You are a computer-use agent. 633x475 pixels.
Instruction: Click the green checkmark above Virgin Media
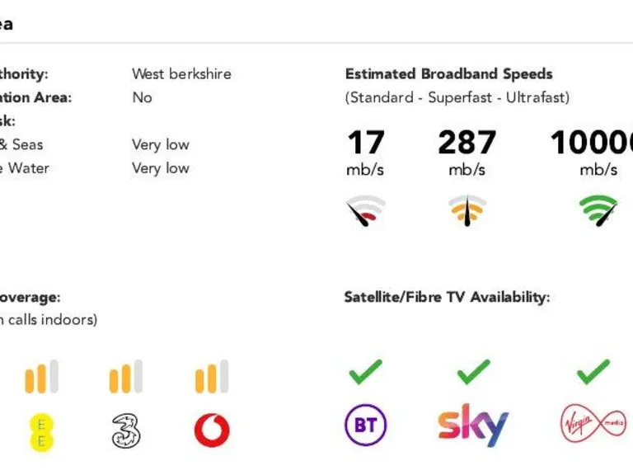pyautogui.click(x=593, y=372)
